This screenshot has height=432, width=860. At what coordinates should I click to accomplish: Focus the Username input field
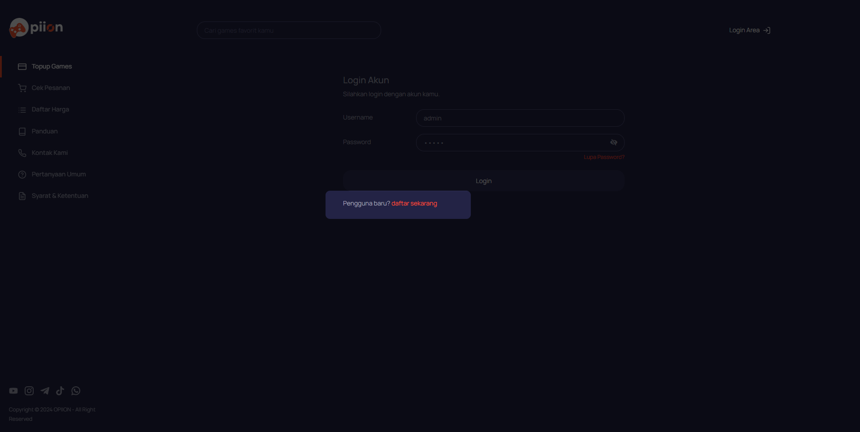520,118
